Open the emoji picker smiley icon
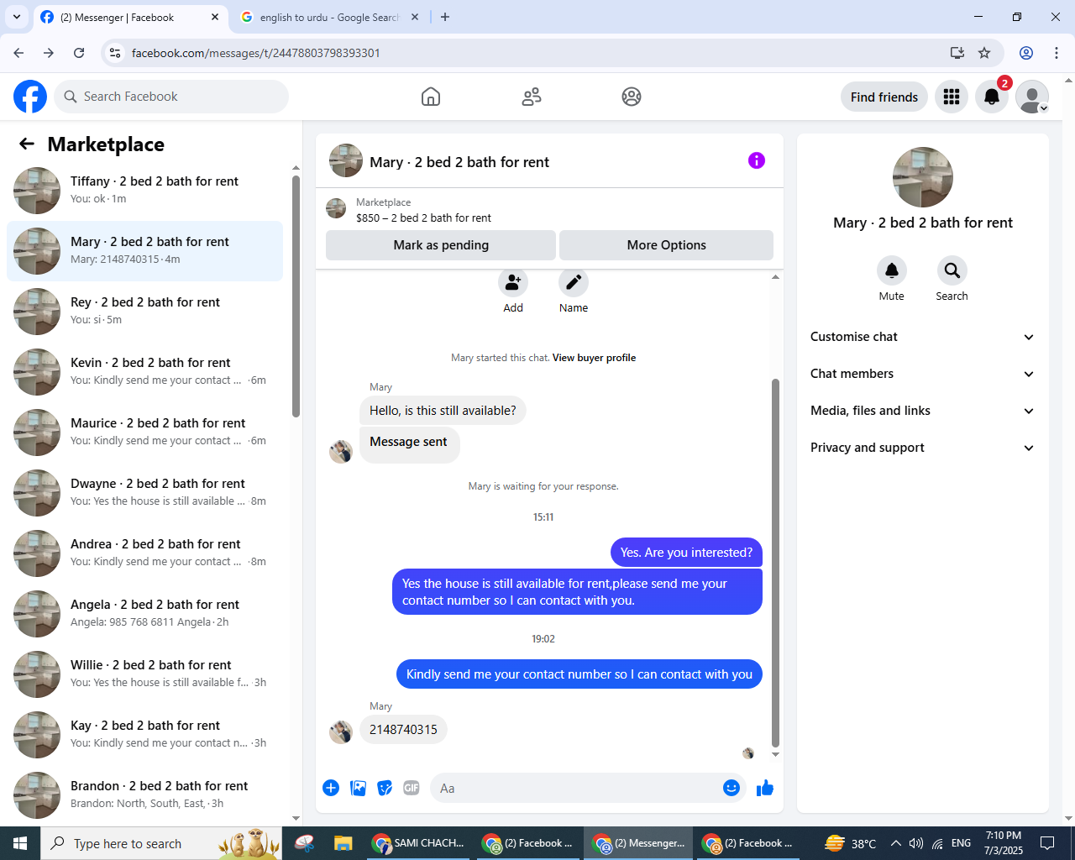The width and height of the screenshot is (1075, 860). 732,788
